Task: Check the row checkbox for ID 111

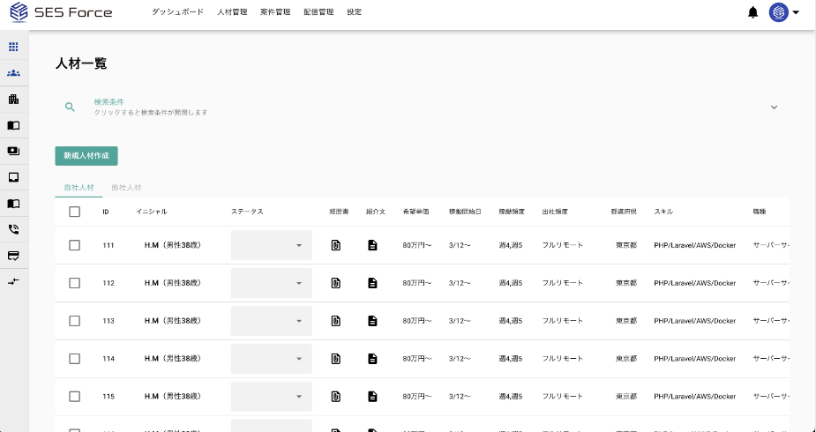Action: (x=74, y=245)
